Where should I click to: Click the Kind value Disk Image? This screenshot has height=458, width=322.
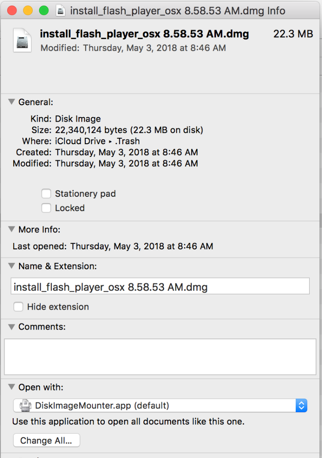pyautogui.click(x=78, y=119)
